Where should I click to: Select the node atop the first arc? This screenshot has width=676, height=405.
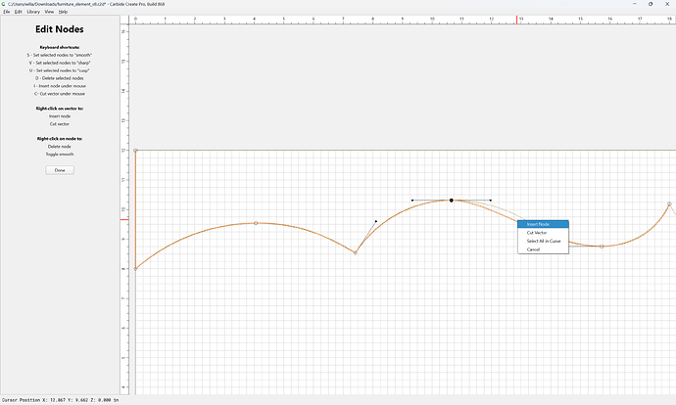(256, 223)
